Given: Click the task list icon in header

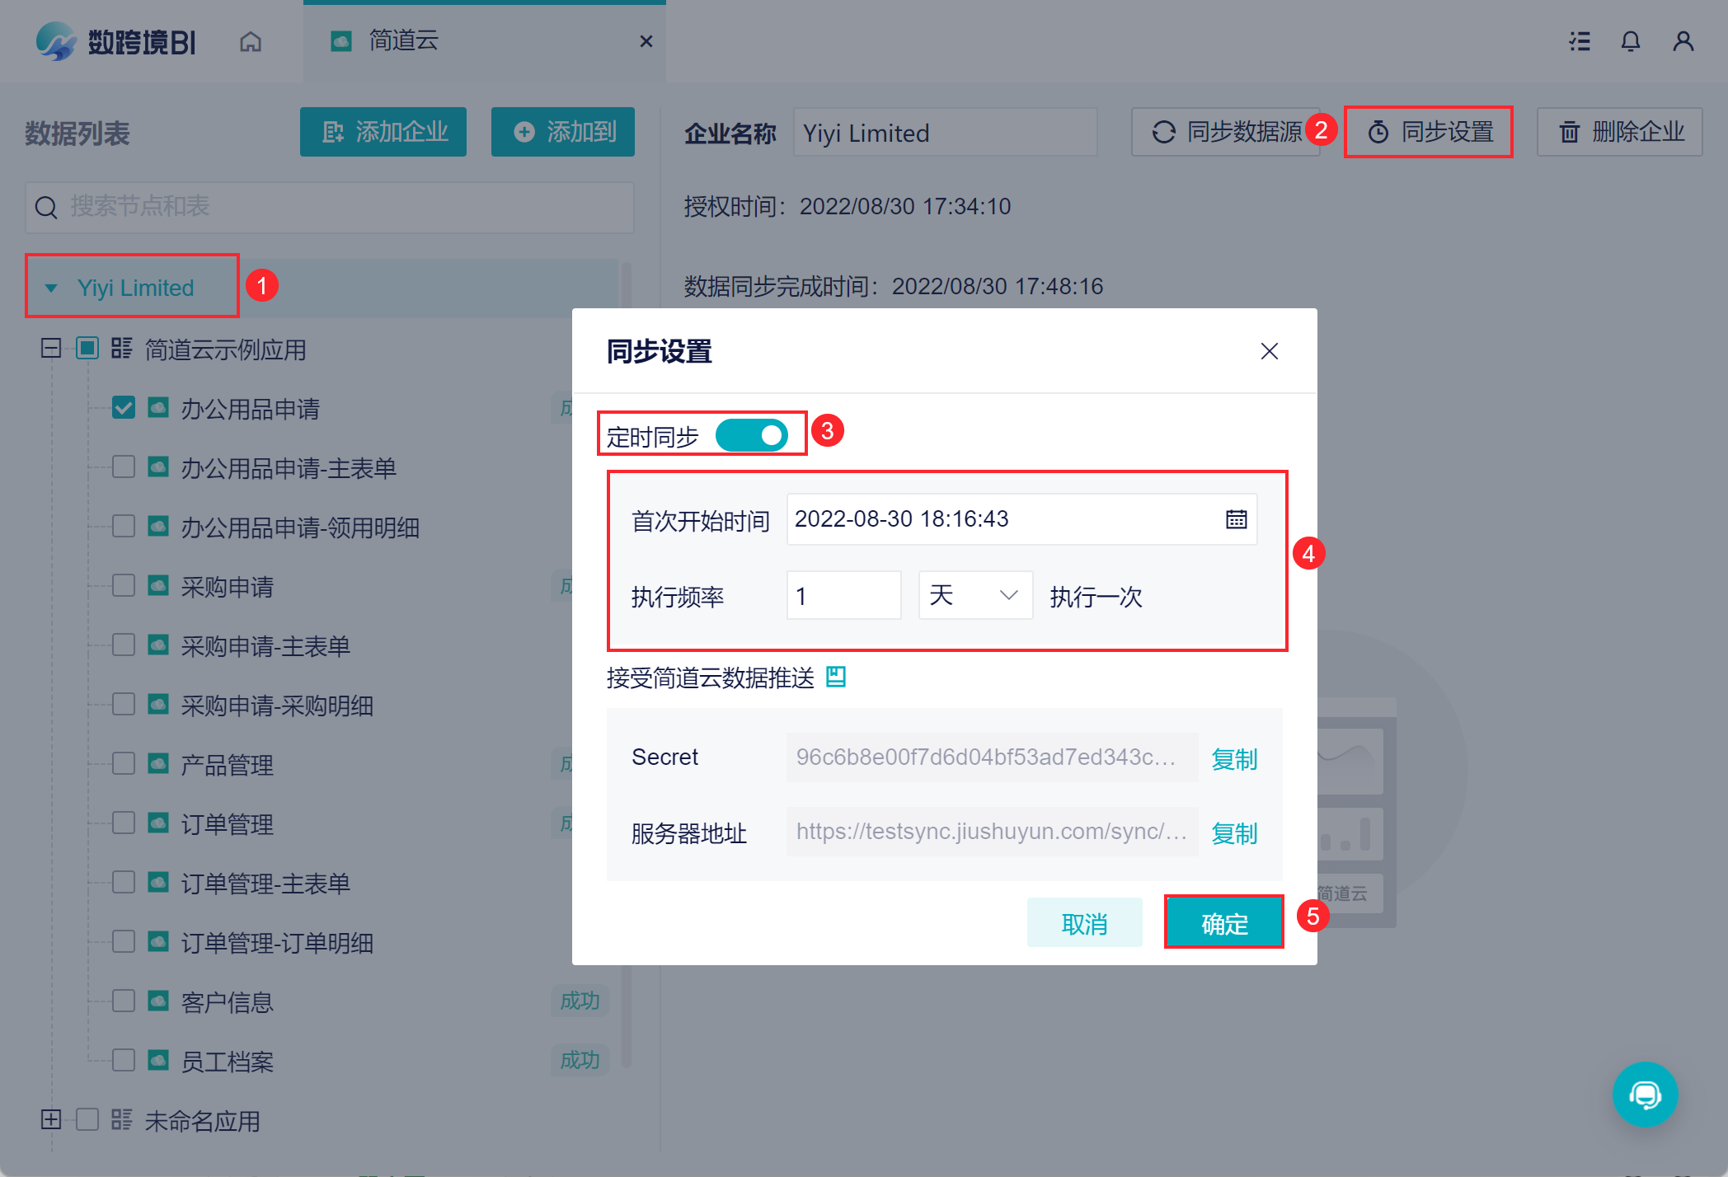Looking at the screenshot, I should 1579,41.
